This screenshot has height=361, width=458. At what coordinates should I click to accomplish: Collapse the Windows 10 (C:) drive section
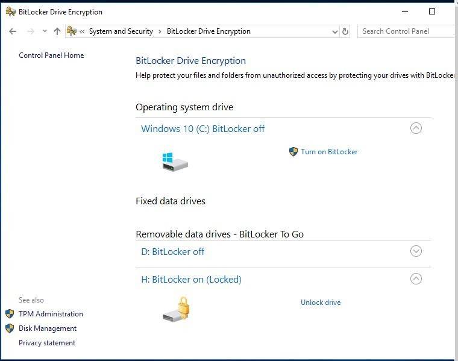coord(416,128)
